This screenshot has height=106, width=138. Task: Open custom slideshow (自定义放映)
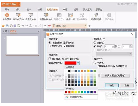coord(31,17)
